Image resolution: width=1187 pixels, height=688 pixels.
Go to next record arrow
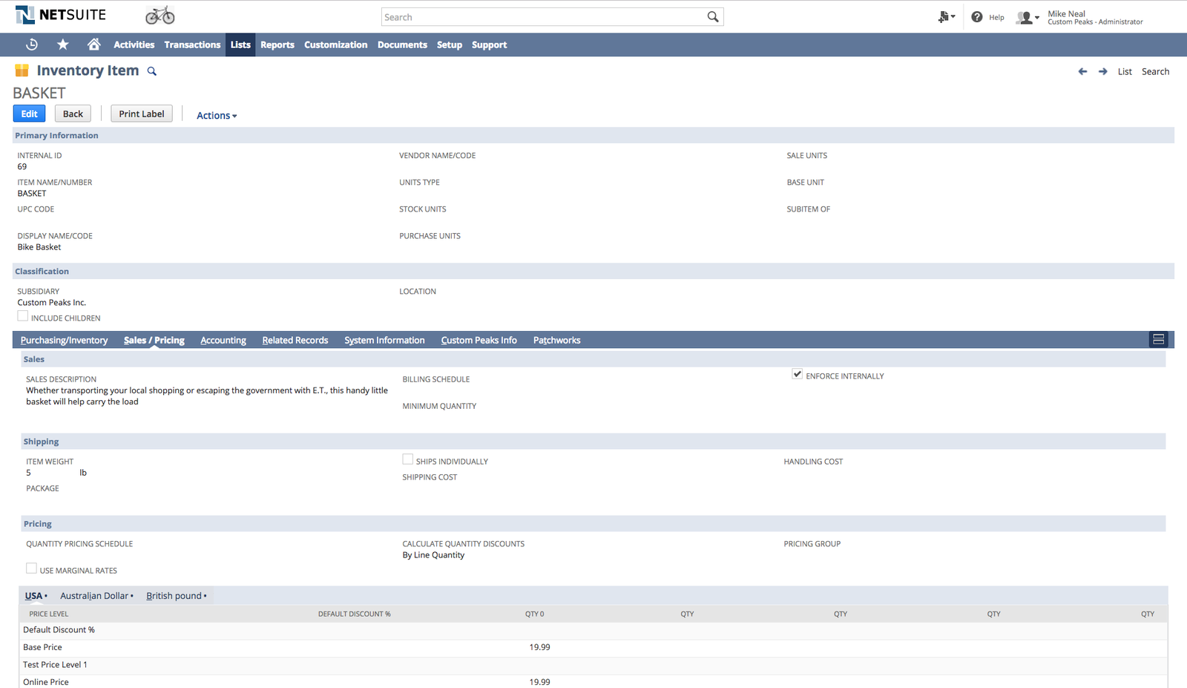pos(1103,71)
